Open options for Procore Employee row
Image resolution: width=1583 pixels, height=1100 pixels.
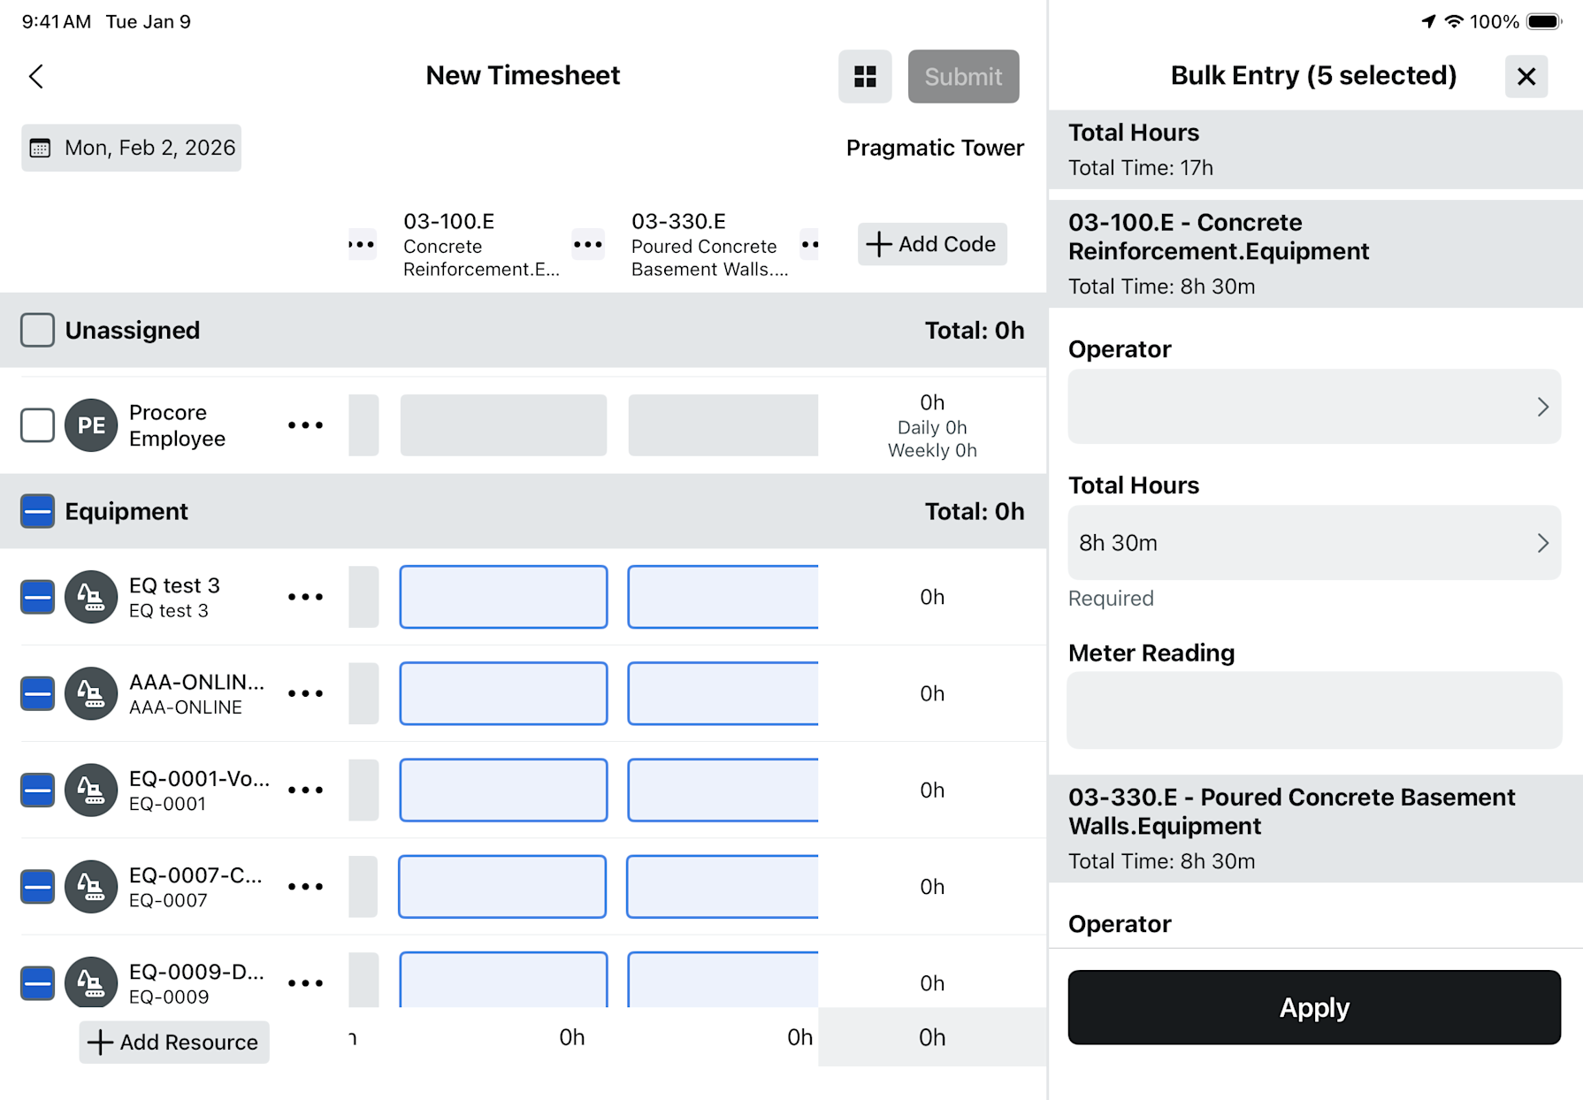(305, 425)
